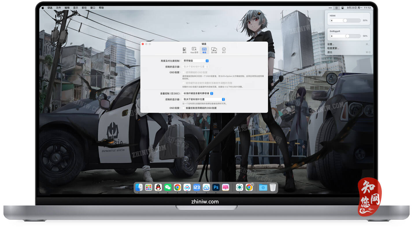Open the 亮度及对比度控制 dropdown showing 禁用键盘
The image size is (413, 230).
click(195, 61)
